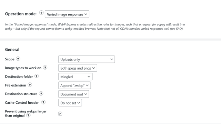This screenshot has width=221, height=131.
Task: Click the Destination structure question mark icon
Action: pyautogui.click(x=41, y=93)
